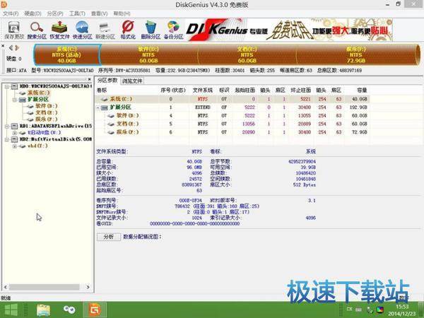The width and height of the screenshot is (424, 318).
Task: Collapse extended partition row in partition table
Action: [98, 107]
